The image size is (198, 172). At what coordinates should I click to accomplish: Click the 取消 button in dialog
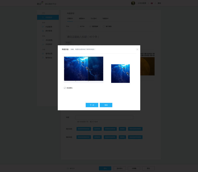tap(106, 105)
